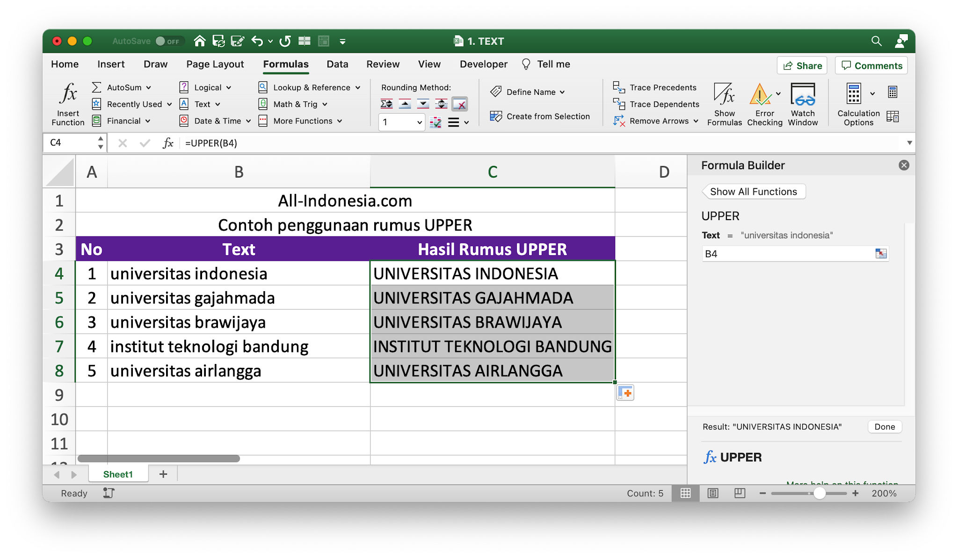Open the Define Name dropdown arrow

(562, 92)
